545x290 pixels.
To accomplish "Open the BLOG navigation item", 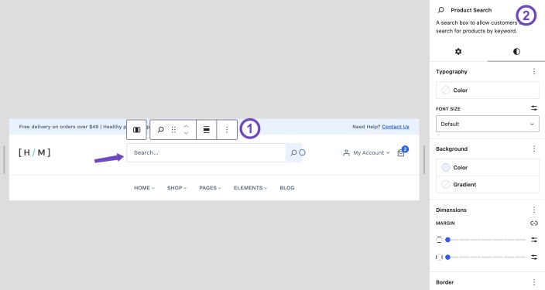I will pyautogui.click(x=287, y=188).
